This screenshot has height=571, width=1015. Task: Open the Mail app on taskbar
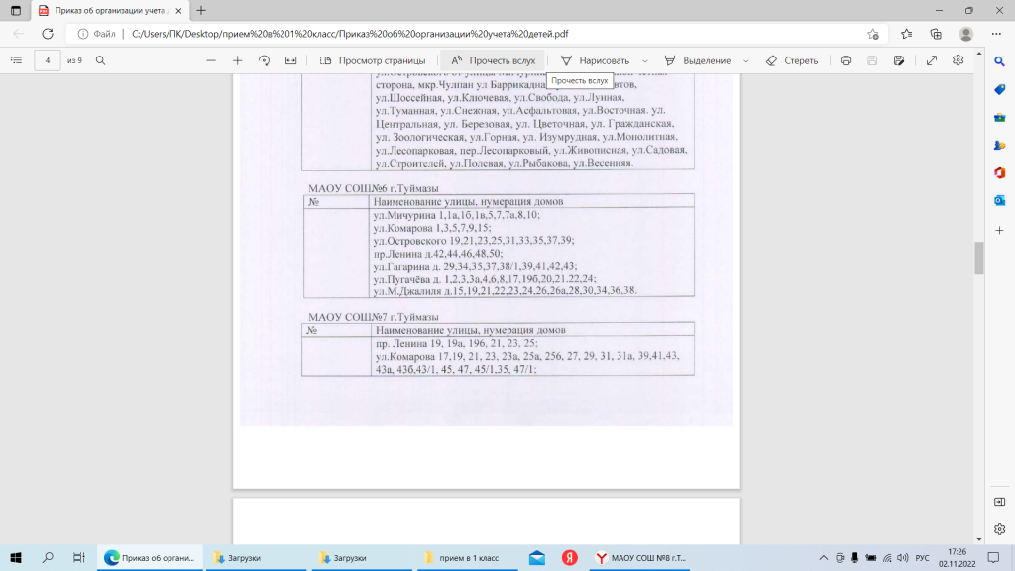pyautogui.click(x=537, y=557)
